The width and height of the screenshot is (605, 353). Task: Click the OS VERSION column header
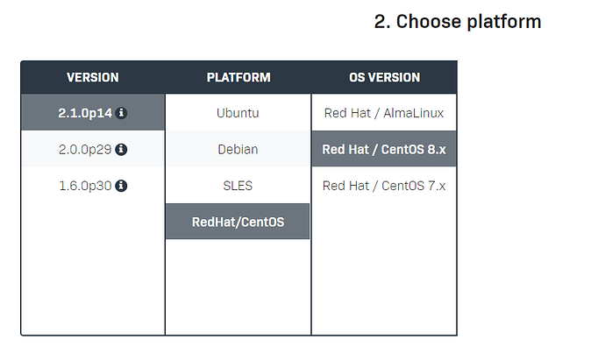point(384,78)
